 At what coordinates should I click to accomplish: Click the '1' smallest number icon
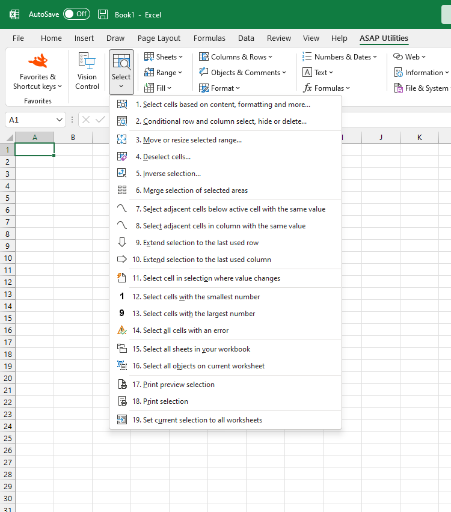[122, 296]
